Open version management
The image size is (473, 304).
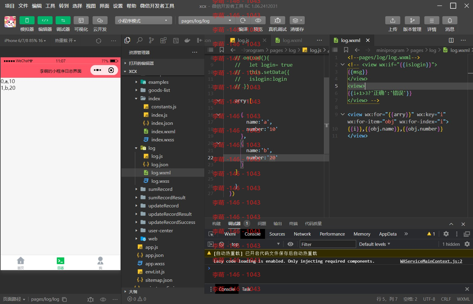pyautogui.click(x=412, y=20)
